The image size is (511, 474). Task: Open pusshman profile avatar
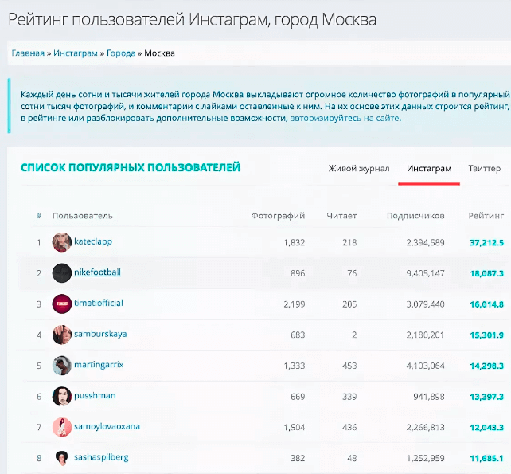tap(61, 397)
